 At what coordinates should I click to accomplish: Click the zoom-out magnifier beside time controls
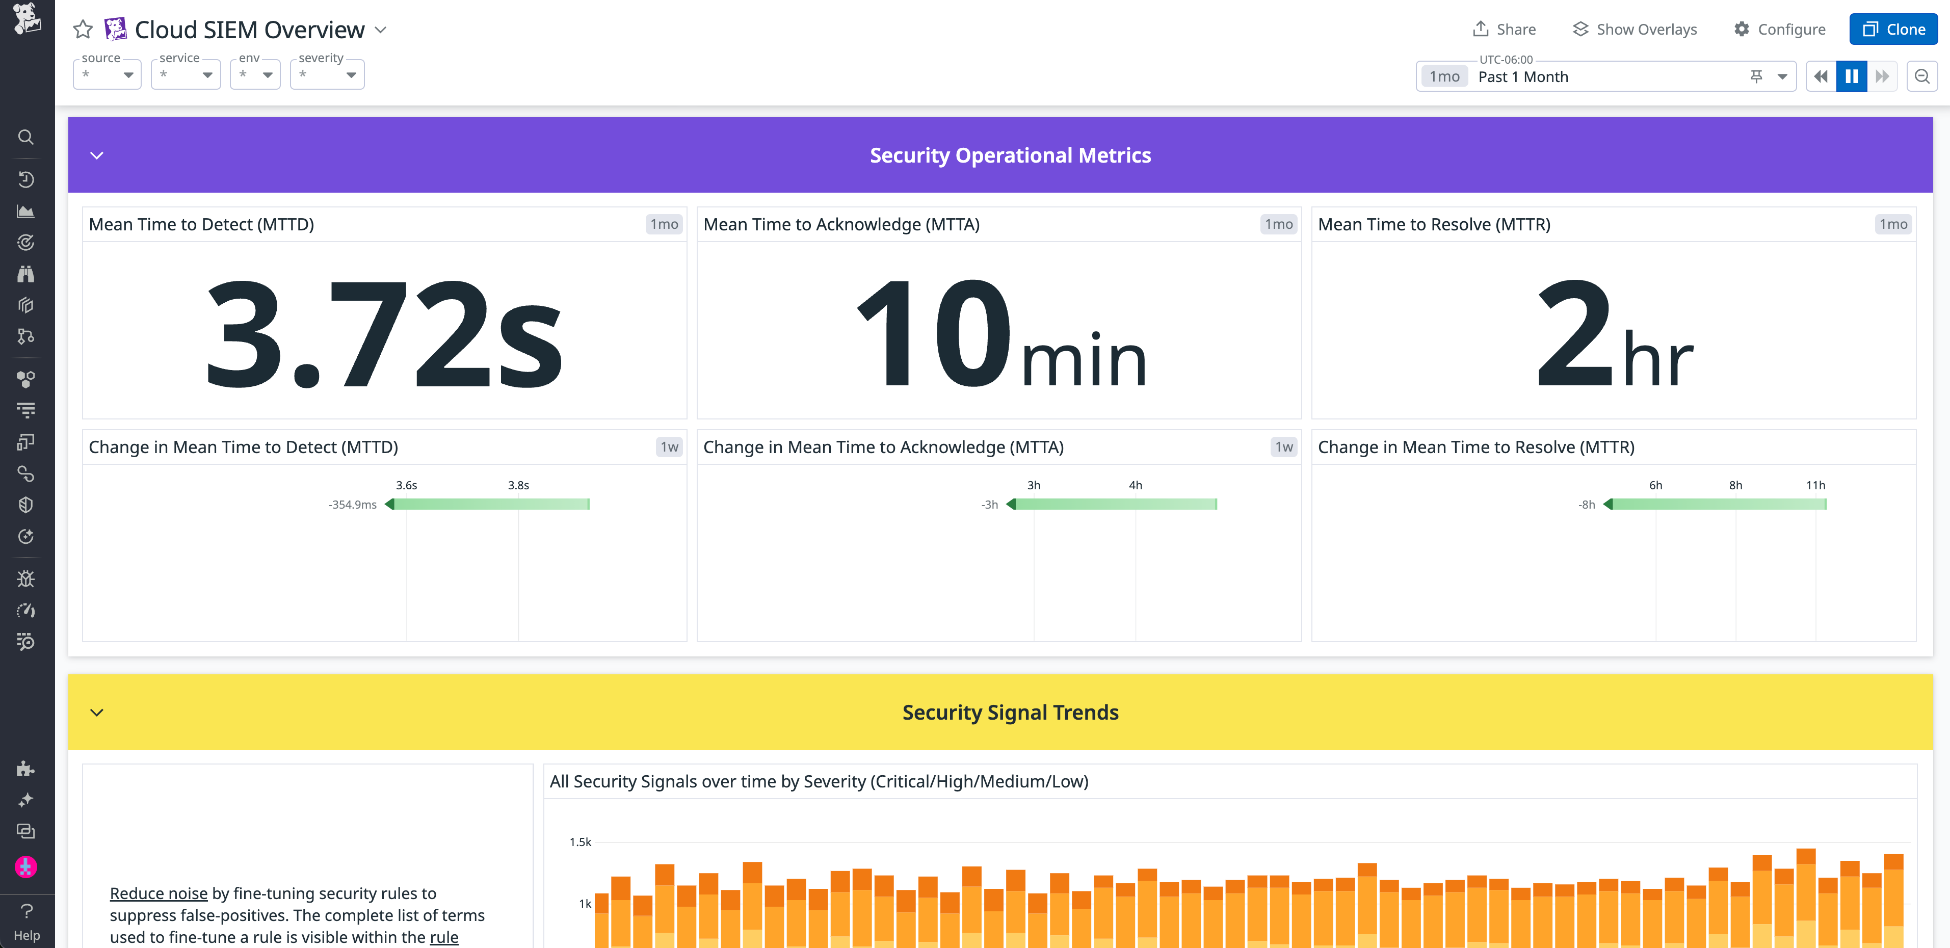[1923, 76]
